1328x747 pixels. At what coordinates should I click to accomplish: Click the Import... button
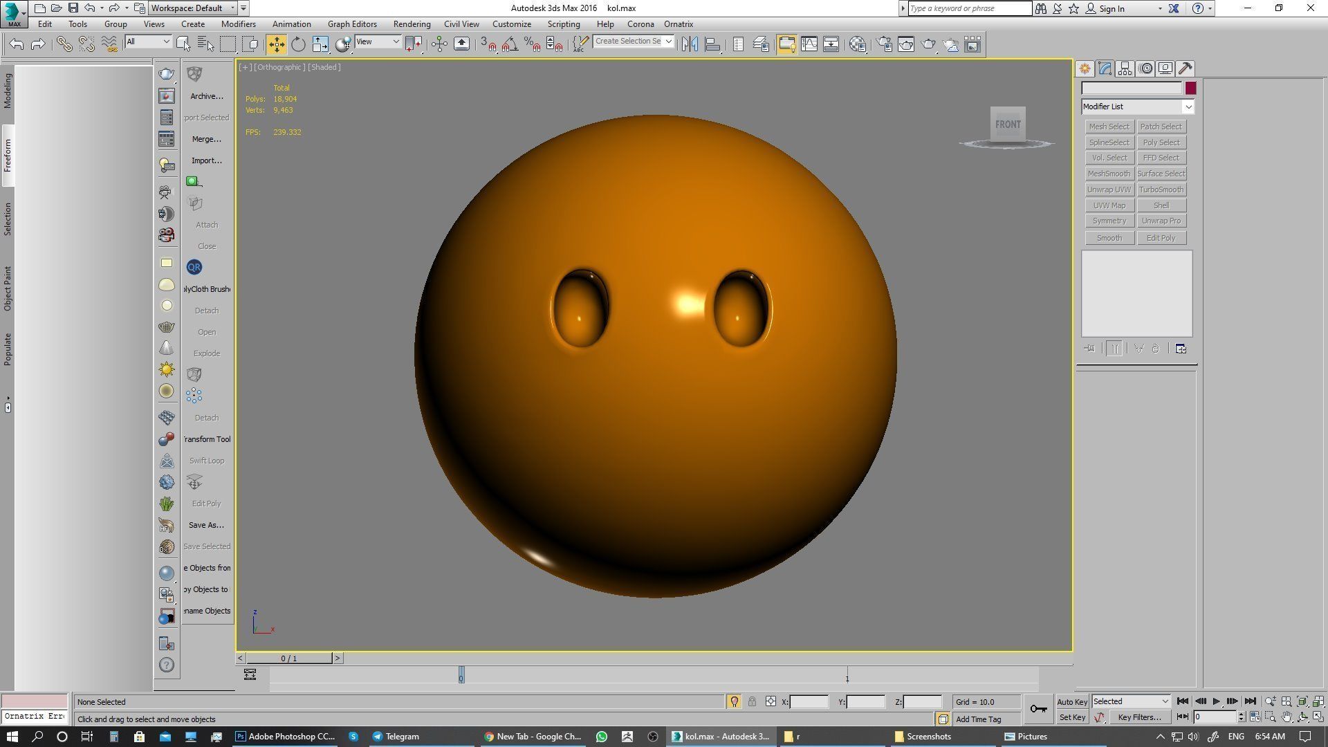(207, 160)
